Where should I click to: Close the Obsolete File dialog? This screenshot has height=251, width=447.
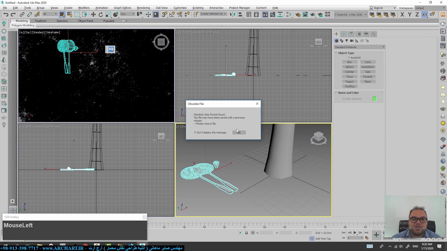pos(257,104)
